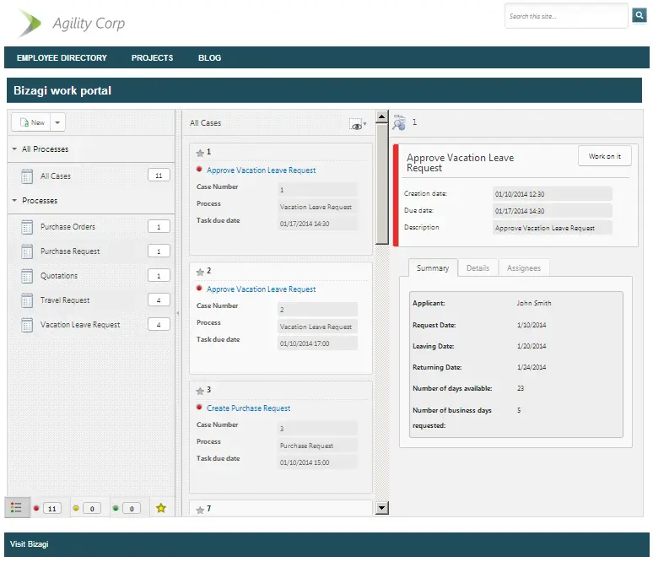Click the Travel Request count badge
The height and width of the screenshot is (562, 653).
coord(159,300)
